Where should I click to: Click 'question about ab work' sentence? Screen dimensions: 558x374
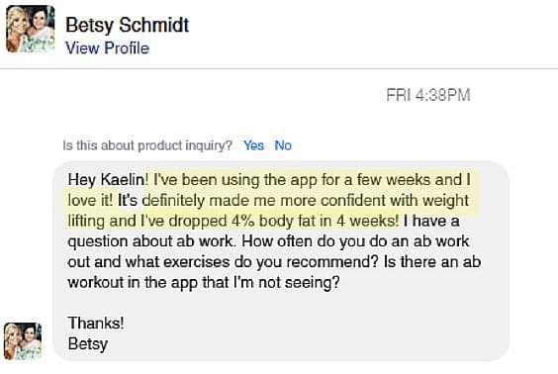pyautogui.click(x=151, y=241)
